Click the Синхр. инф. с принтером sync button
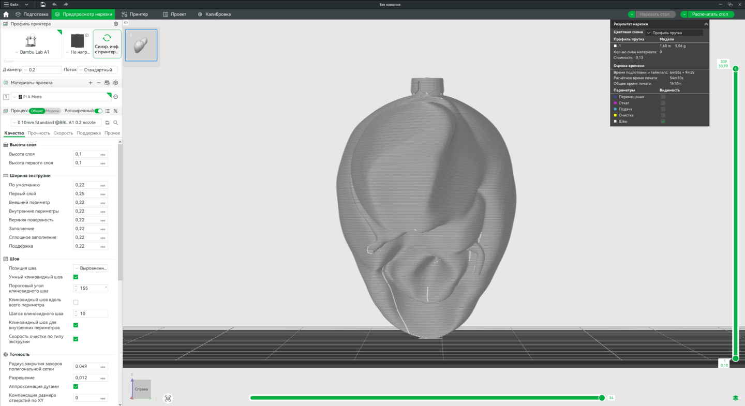The width and height of the screenshot is (745, 406). (107, 43)
